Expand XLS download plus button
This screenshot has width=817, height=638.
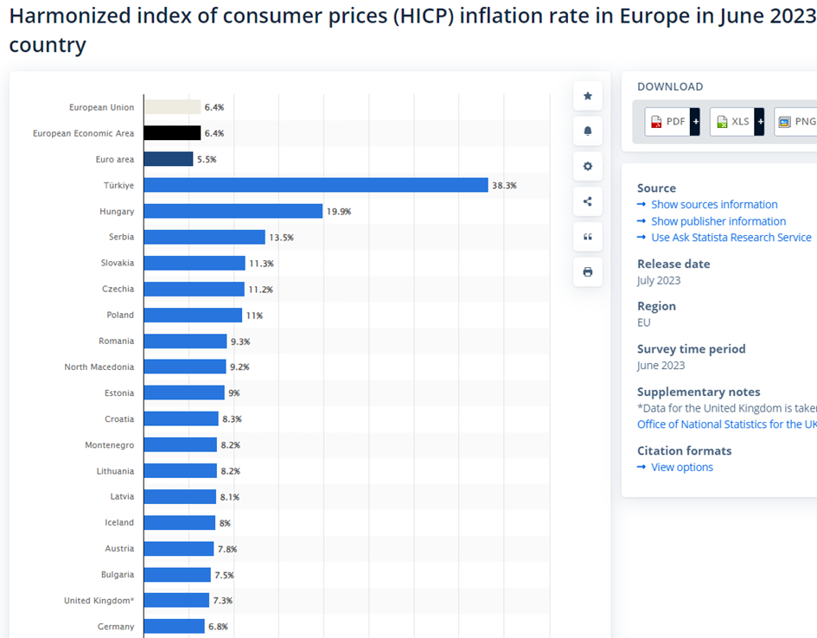coord(760,122)
